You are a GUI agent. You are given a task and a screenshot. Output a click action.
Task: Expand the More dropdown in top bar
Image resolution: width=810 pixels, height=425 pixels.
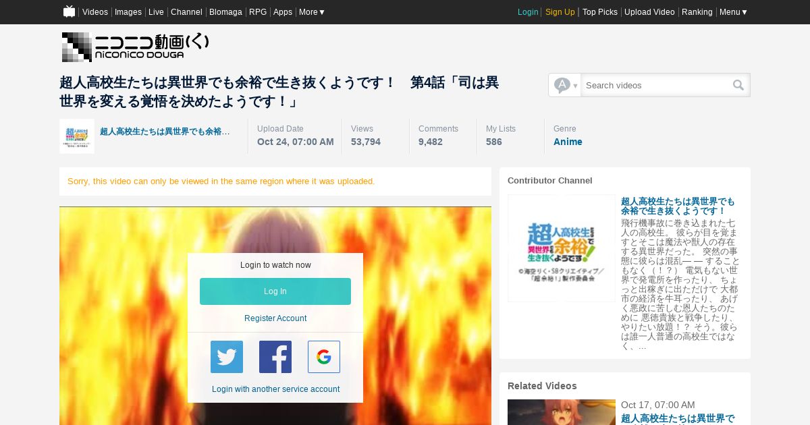(312, 12)
